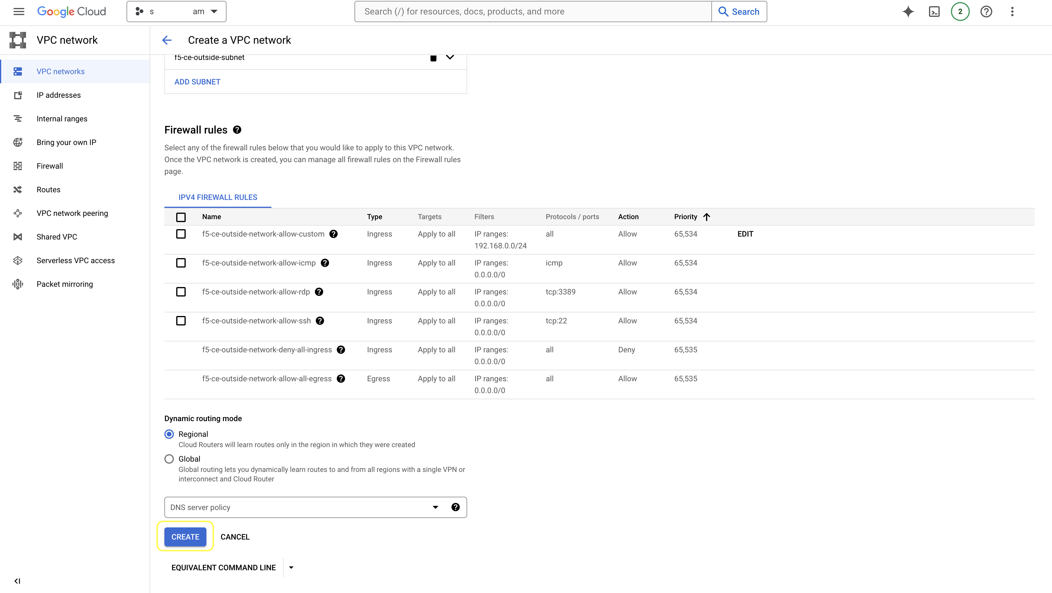This screenshot has height=593, width=1052.
Task: Show help tooltip for allow-ssh rule
Action: [320, 320]
